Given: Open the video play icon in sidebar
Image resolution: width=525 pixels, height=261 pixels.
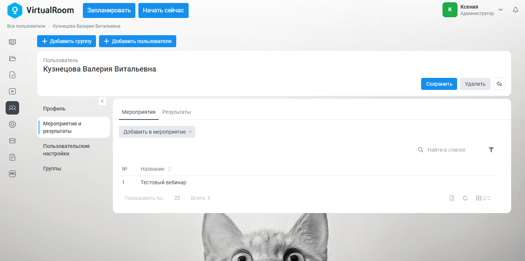Looking at the screenshot, I should (x=12, y=91).
